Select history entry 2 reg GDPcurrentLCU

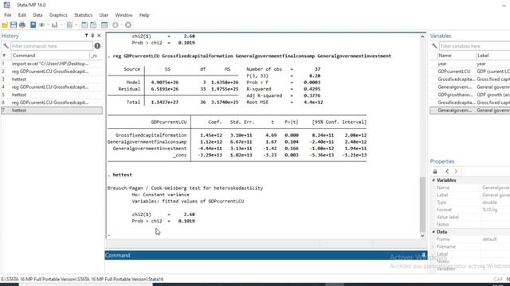coord(52,71)
